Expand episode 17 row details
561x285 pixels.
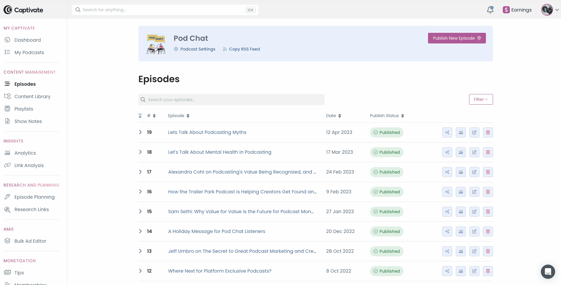click(140, 172)
